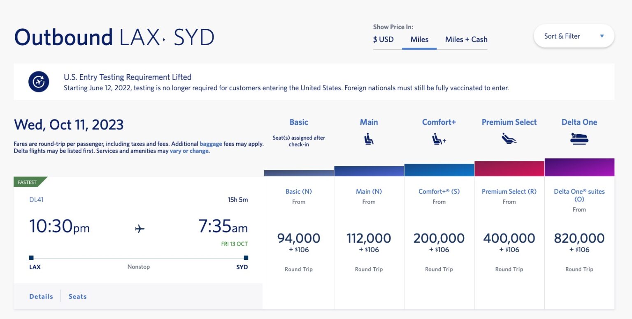Open the Sort & Filter dropdown
The image size is (632, 319).
pos(574,36)
